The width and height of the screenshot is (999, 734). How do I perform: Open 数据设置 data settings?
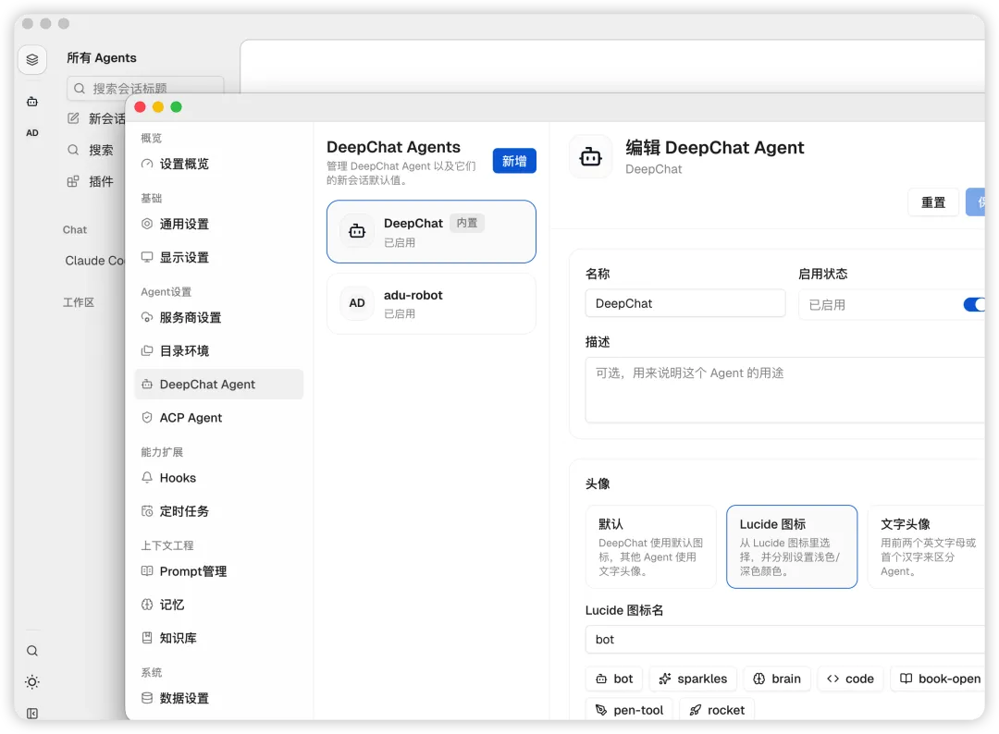coord(218,698)
